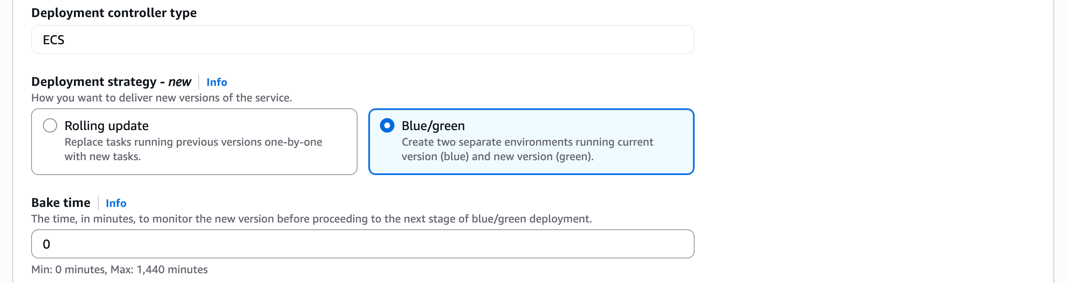Click "How you want to deliver" helper text
Image resolution: width=1068 pixels, height=283 pixels.
coord(162,98)
